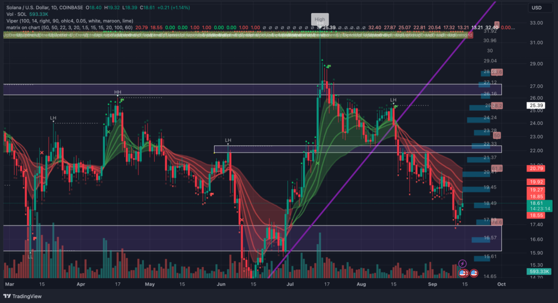Click the Aug label on time axis
This screenshot has height=303, width=558.
[x=361, y=284]
